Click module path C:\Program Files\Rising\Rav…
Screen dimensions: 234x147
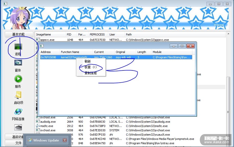[x=171, y=57]
